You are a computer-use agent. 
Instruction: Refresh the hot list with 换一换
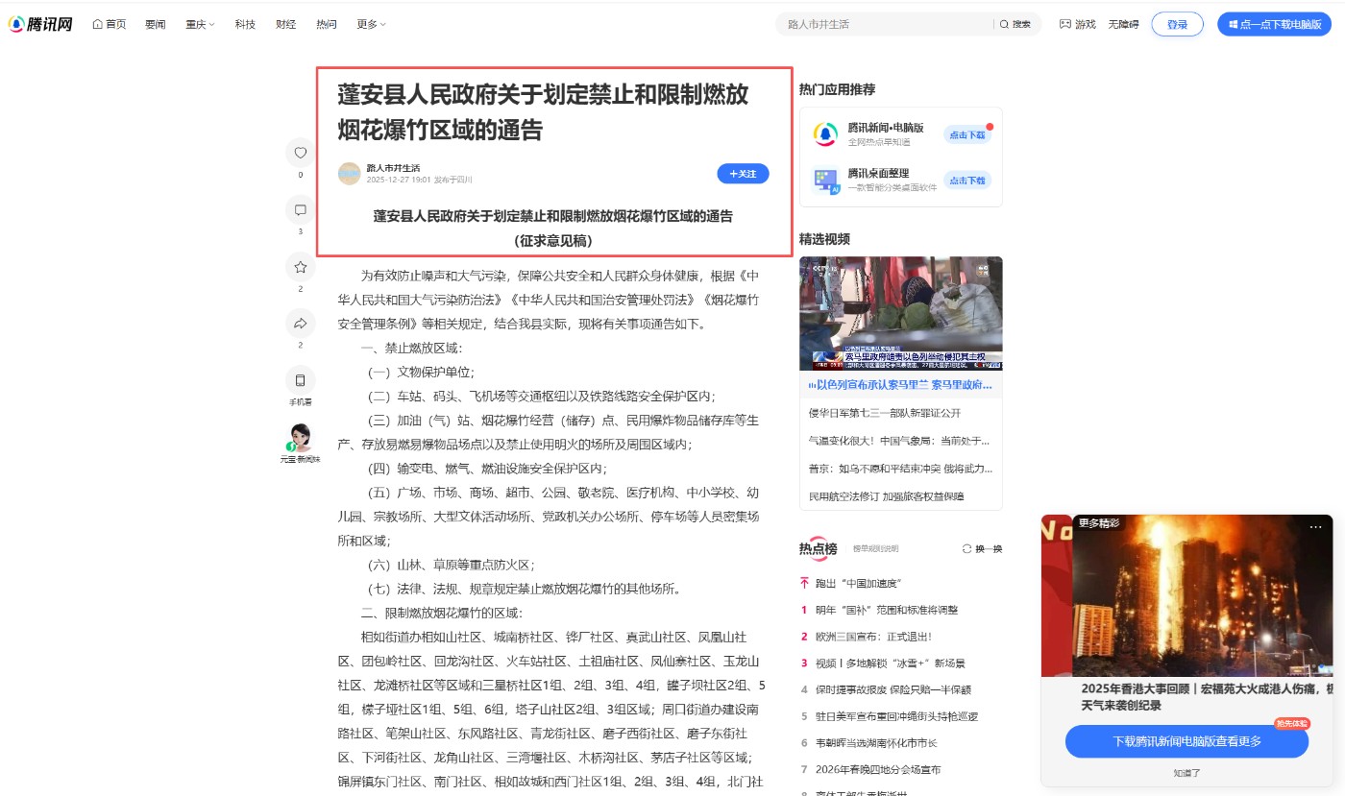(x=982, y=549)
